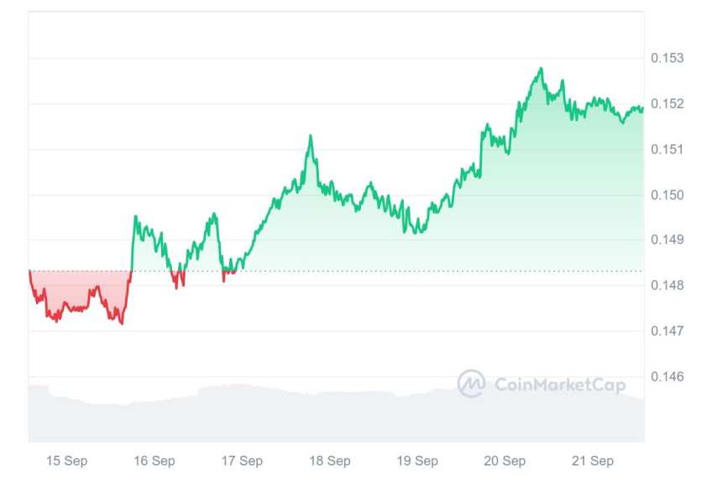The width and height of the screenshot is (722, 481).
Task: Click the 0.150 price level label
Action: point(667,195)
